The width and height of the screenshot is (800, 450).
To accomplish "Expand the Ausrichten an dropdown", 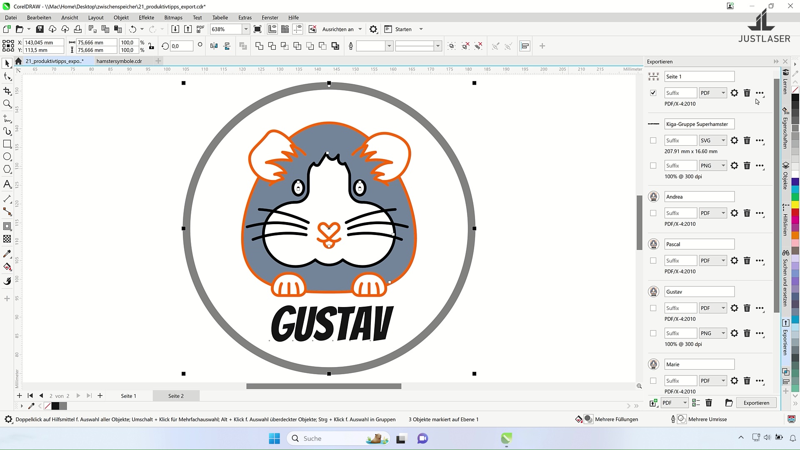I will (x=360, y=29).
